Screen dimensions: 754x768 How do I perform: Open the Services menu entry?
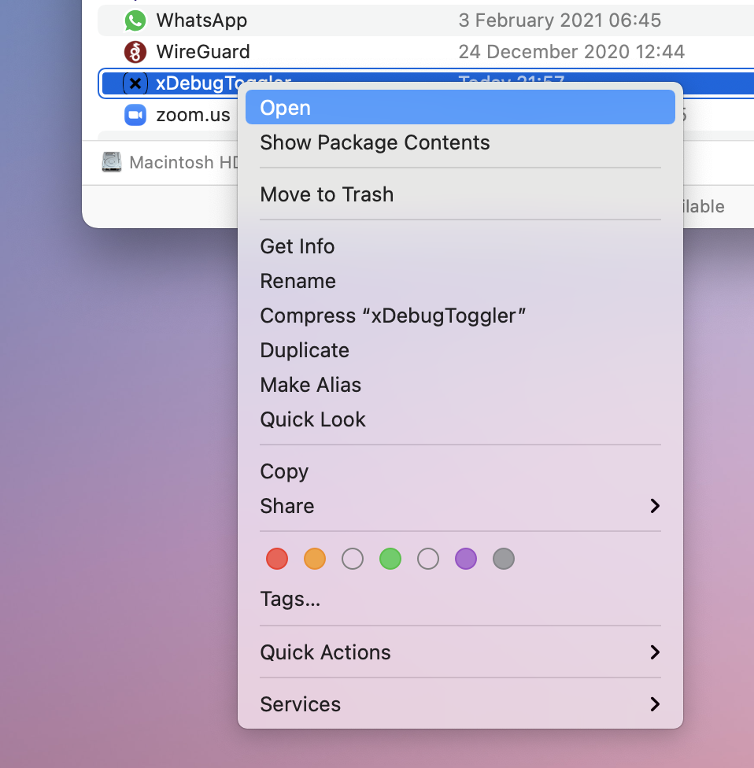460,704
